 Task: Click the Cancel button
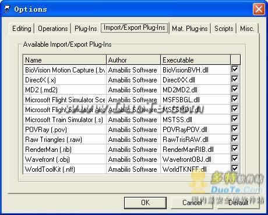(192, 203)
